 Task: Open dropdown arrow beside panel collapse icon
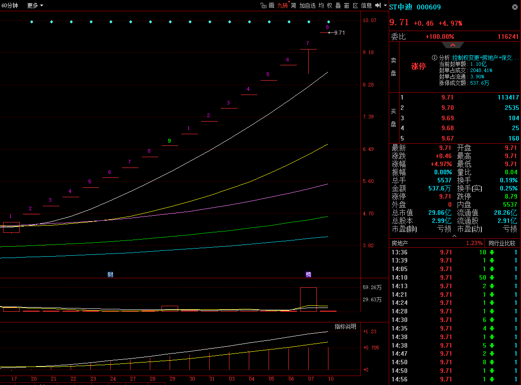pos(385,5)
